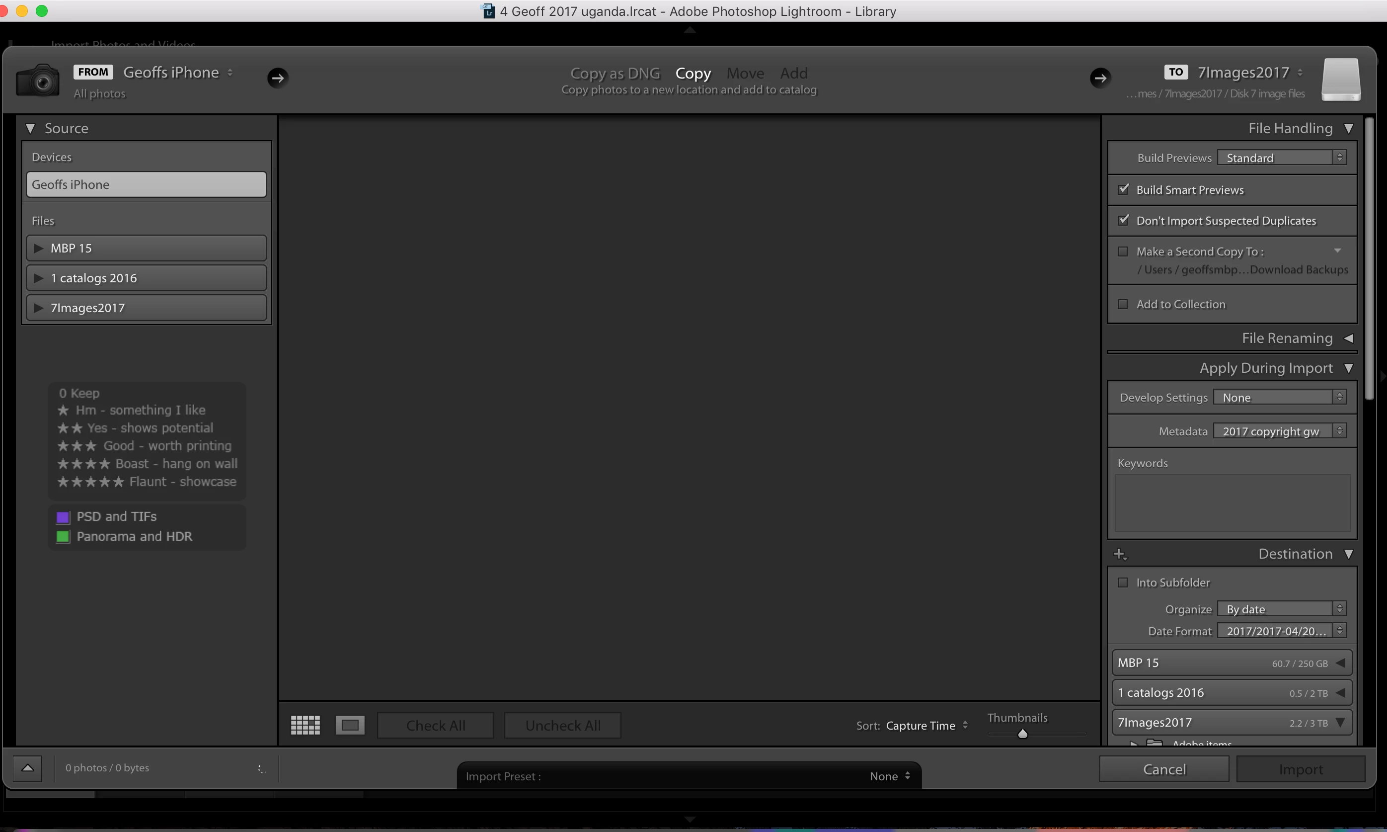Click arrow button before TO destination
The image size is (1387, 832).
[1100, 78]
